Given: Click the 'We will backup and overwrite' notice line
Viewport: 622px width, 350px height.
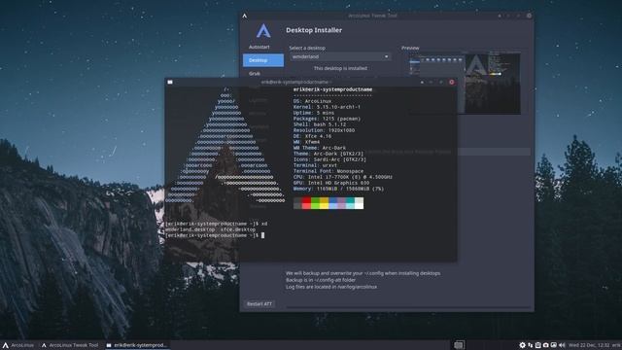Looking at the screenshot, I should click(363, 273).
